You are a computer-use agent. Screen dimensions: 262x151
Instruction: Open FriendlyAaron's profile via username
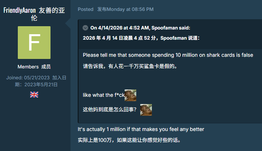pos(20,10)
